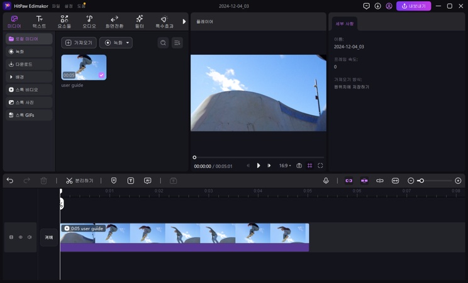Click the 가져오기 import button
Viewport: 468px width, 283px height.
tap(79, 43)
